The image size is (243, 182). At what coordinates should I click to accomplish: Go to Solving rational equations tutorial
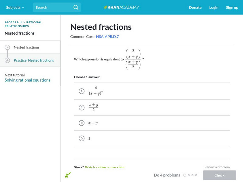point(27,80)
